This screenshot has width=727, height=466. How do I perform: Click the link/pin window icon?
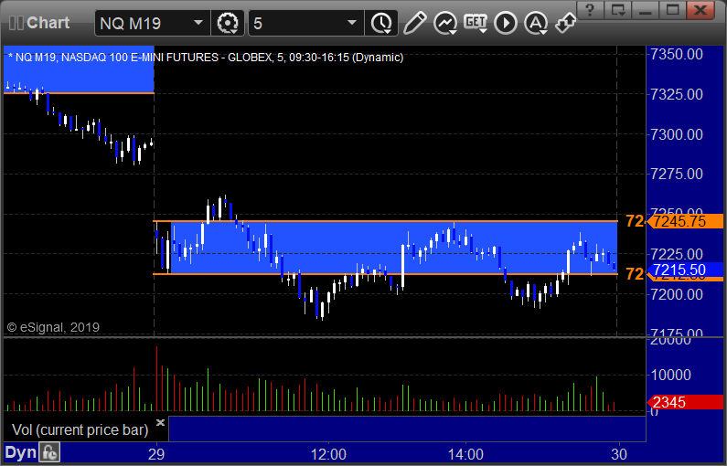pos(566,23)
